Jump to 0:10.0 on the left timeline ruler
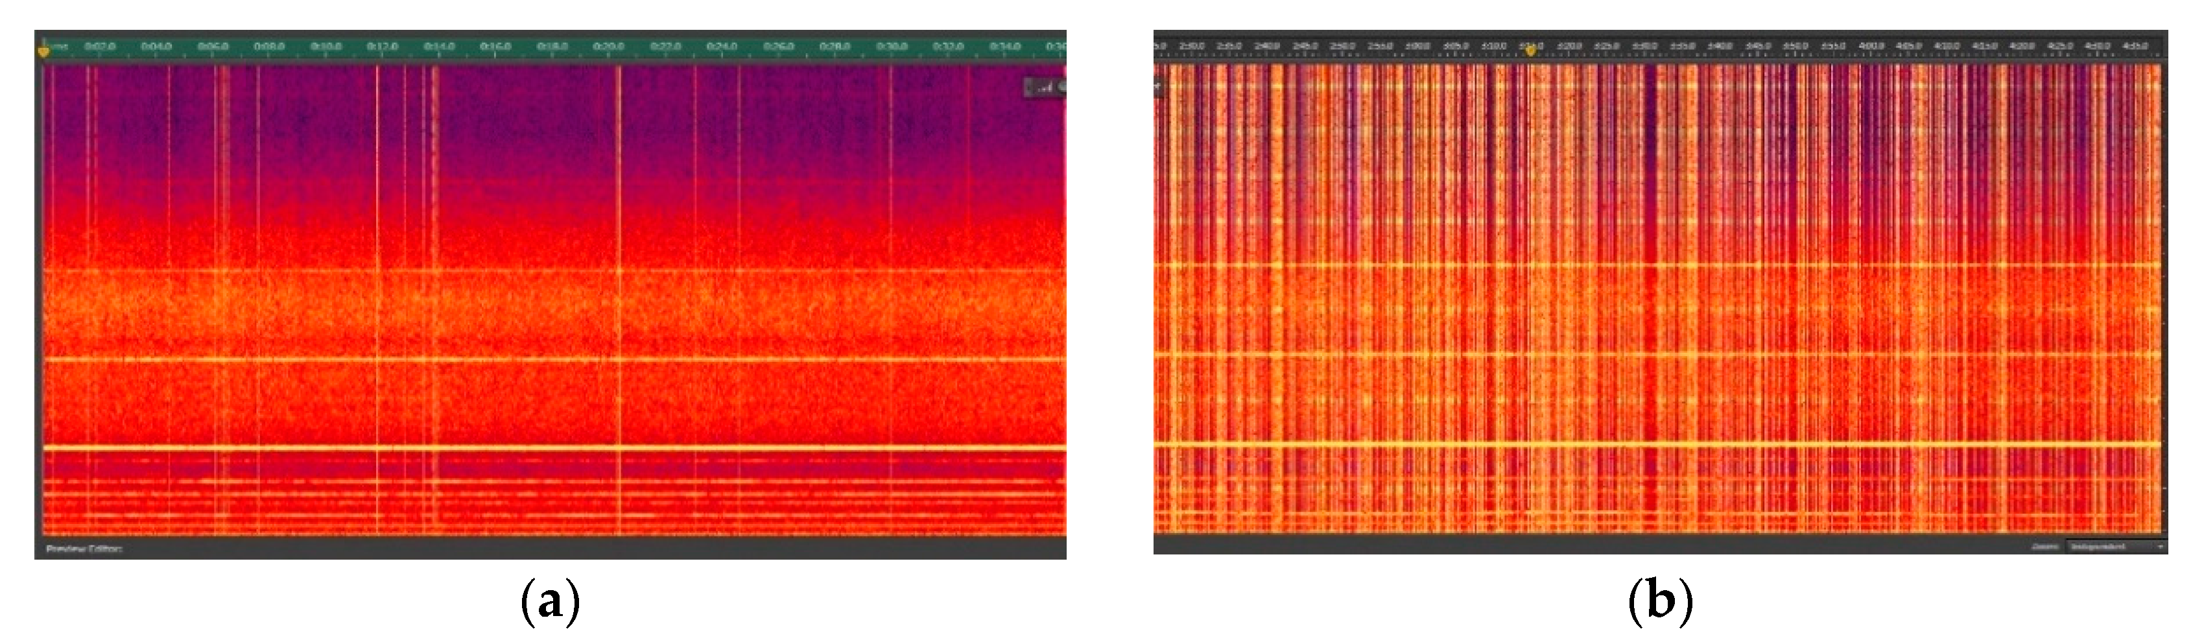The image size is (2204, 642). (x=326, y=46)
